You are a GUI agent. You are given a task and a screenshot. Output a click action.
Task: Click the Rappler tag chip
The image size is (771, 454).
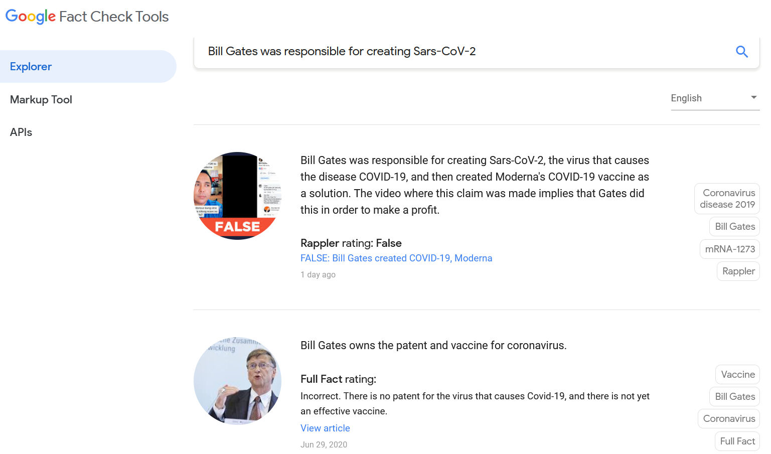click(738, 271)
